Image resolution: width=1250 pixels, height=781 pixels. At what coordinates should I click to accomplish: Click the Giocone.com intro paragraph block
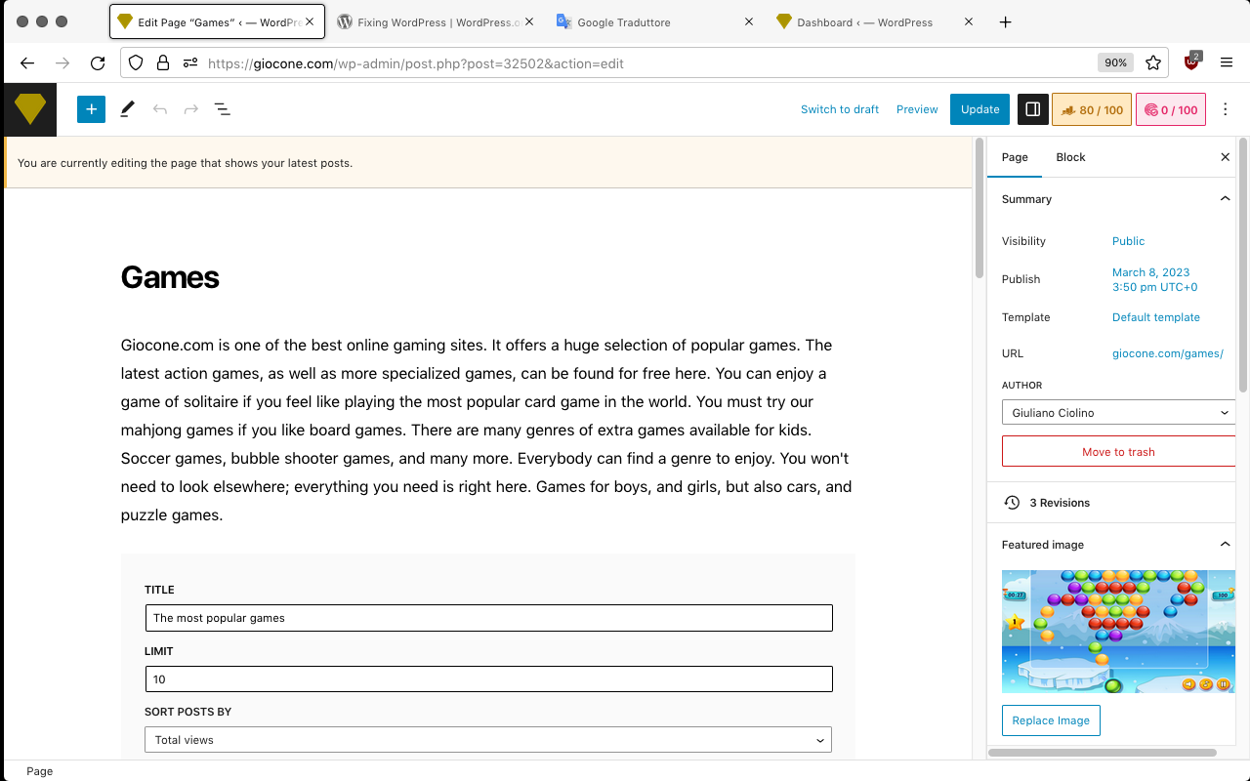[x=487, y=430]
